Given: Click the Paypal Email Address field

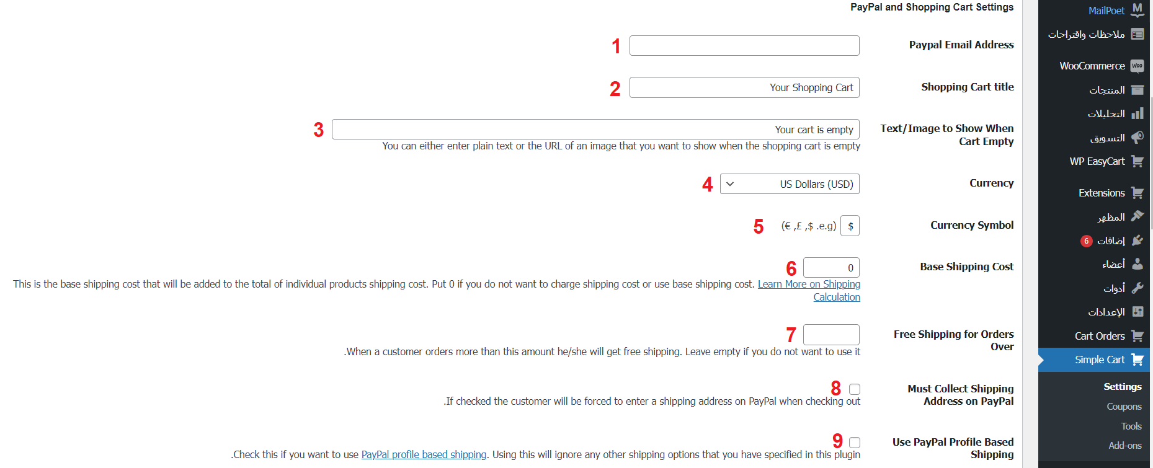Looking at the screenshot, I should tap(744, 46).
